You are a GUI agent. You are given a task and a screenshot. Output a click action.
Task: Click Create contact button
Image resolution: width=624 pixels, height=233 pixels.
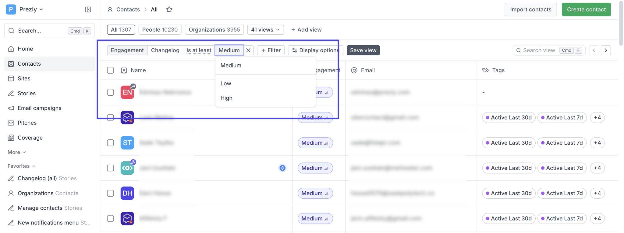click(587, 9)
